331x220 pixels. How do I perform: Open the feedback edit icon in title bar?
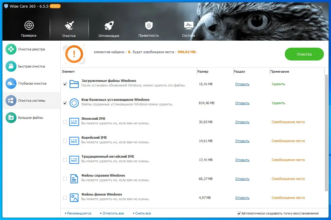[x=260, y=7]
